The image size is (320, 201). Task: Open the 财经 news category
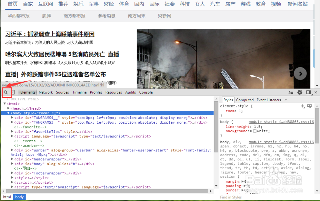coord(109,4)
